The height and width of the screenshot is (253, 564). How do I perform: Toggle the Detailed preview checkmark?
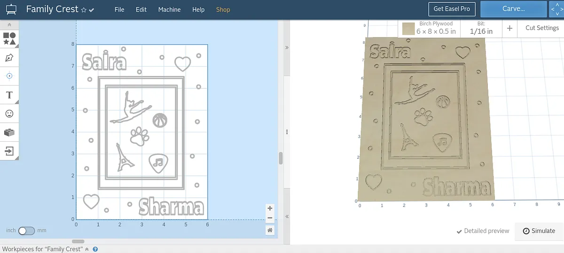pos(483,231)
